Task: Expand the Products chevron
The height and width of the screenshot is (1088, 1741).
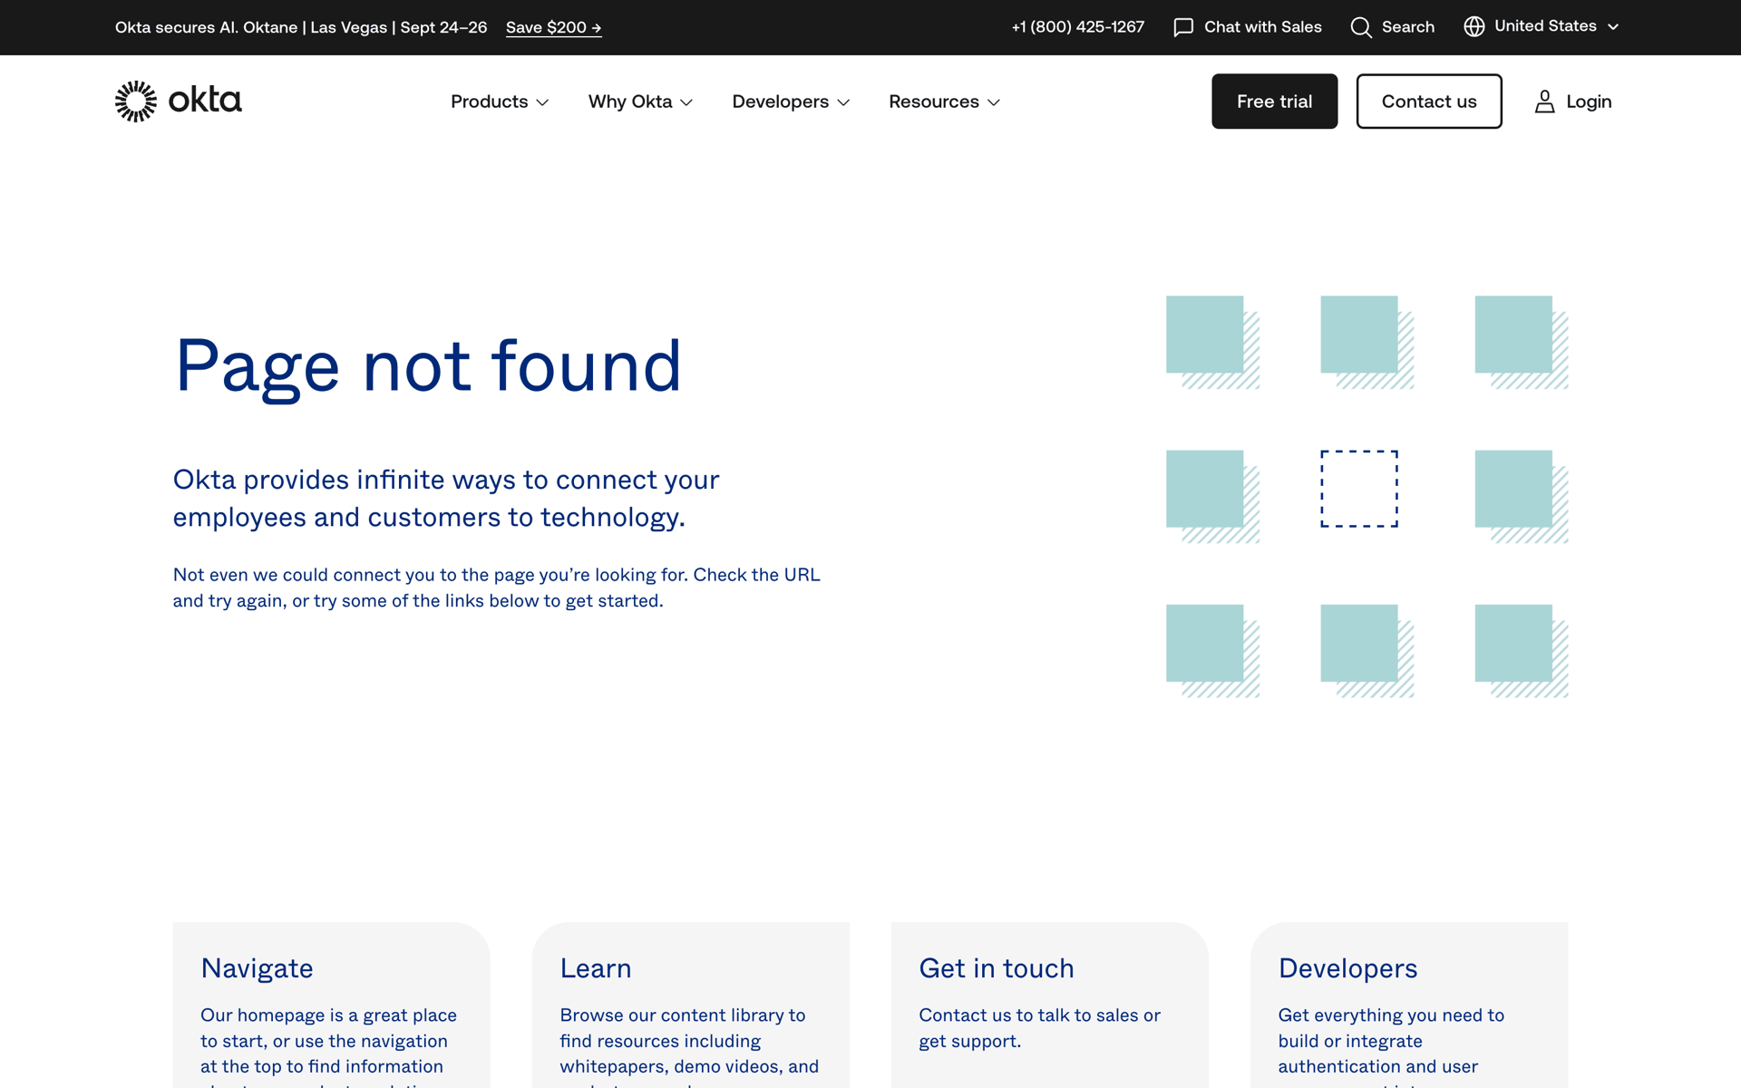Action: coord(542,102)
